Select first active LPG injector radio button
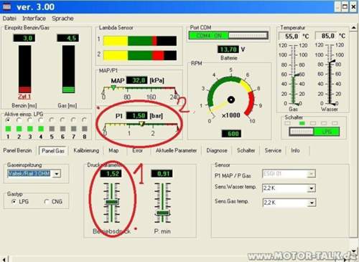 tap(8, 120)
